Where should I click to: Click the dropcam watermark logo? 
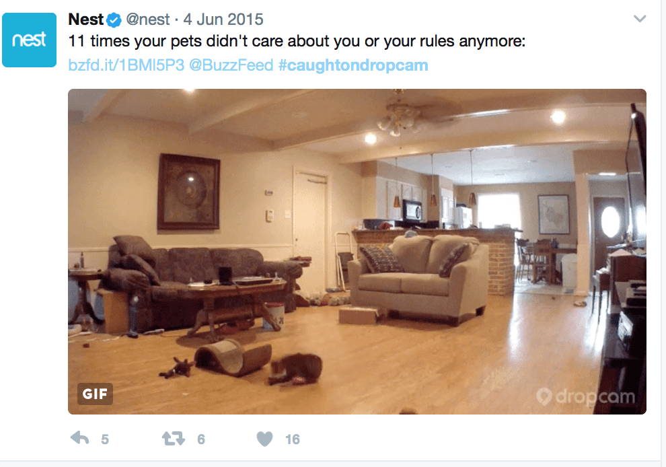(x=586, y=397)
